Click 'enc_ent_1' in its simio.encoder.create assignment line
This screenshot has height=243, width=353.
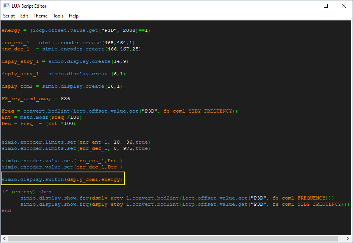coord(16,43)
